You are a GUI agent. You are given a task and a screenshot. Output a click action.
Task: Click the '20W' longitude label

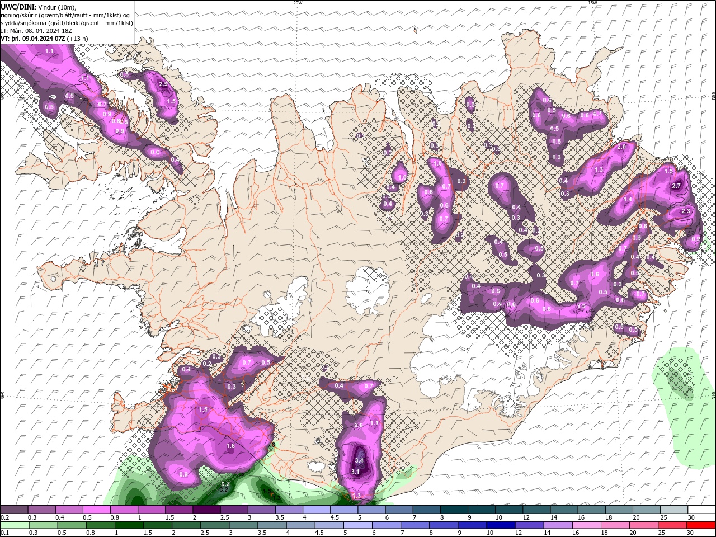pyautogui.click(x=298, y=3)
